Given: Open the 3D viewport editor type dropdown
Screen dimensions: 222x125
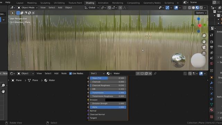Looking at the screenshot, I should [x=12, y=8].
